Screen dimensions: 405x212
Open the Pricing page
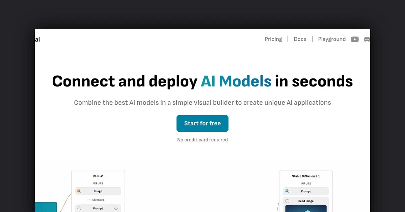pos(273,39)
